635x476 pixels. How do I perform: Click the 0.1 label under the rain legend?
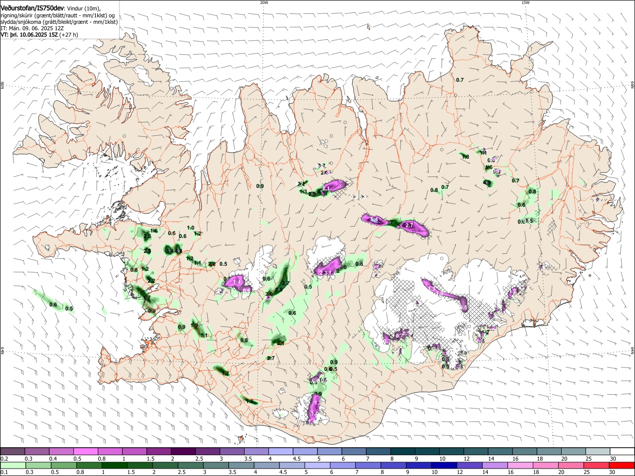(4, 473)
